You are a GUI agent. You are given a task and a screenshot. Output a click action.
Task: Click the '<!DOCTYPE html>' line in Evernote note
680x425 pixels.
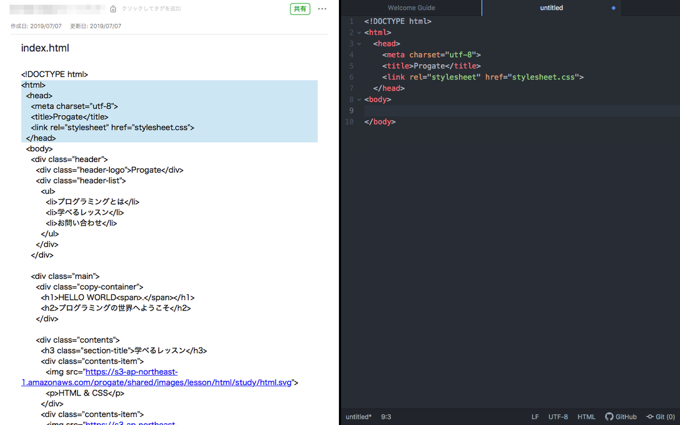[54, 74]
